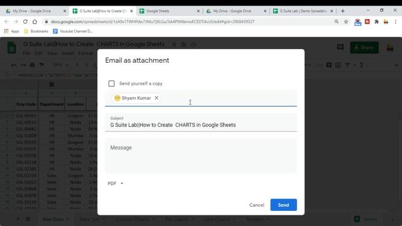Open the Youtube Channel bookmark
This screenshot has width=402, height=226.
73,31
